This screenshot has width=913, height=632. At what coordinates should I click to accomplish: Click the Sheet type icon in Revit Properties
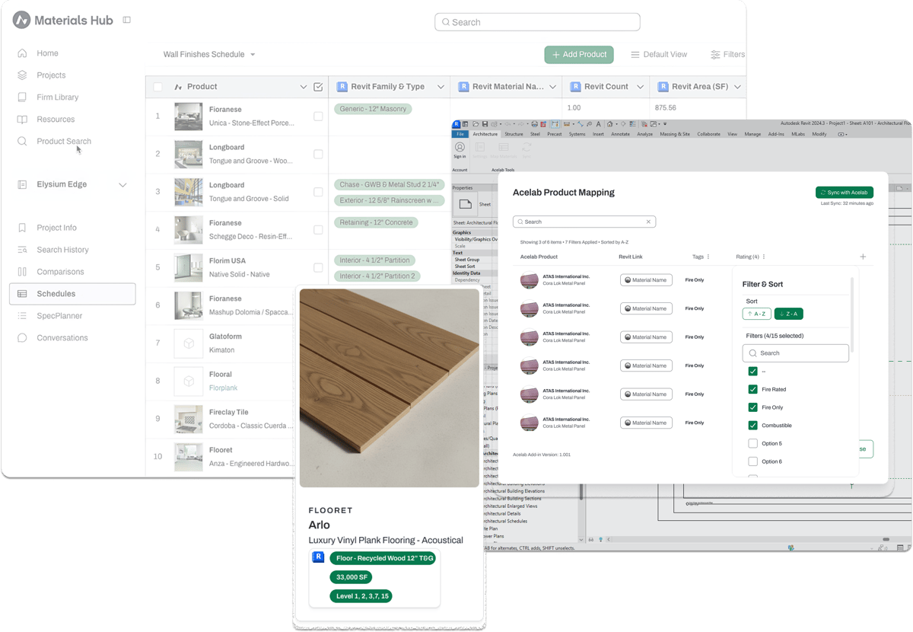click(x=465, y=204)
